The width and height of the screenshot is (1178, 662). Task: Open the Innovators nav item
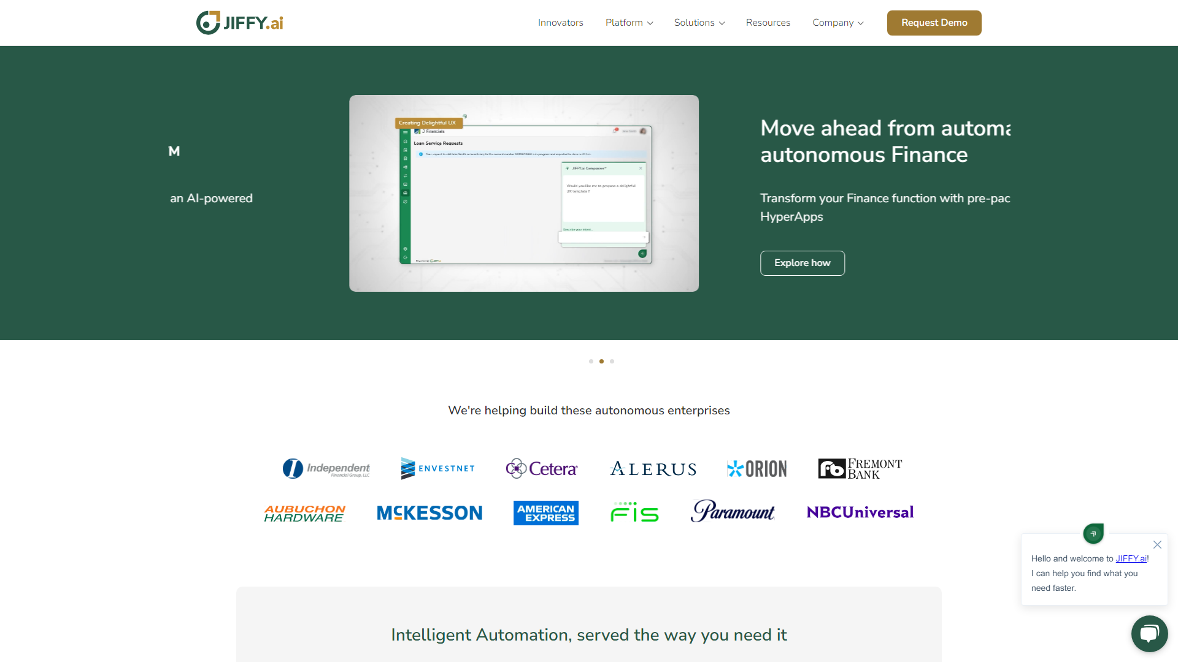tap(560, 23)
